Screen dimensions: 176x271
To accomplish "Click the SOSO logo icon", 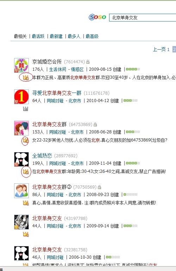I will pos(98,17).
